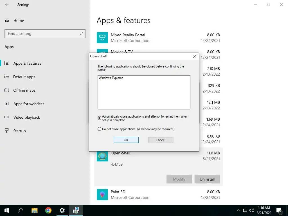Click the 329 KB size entry
This screenshot has width=288, height=216.
(214, 85)
